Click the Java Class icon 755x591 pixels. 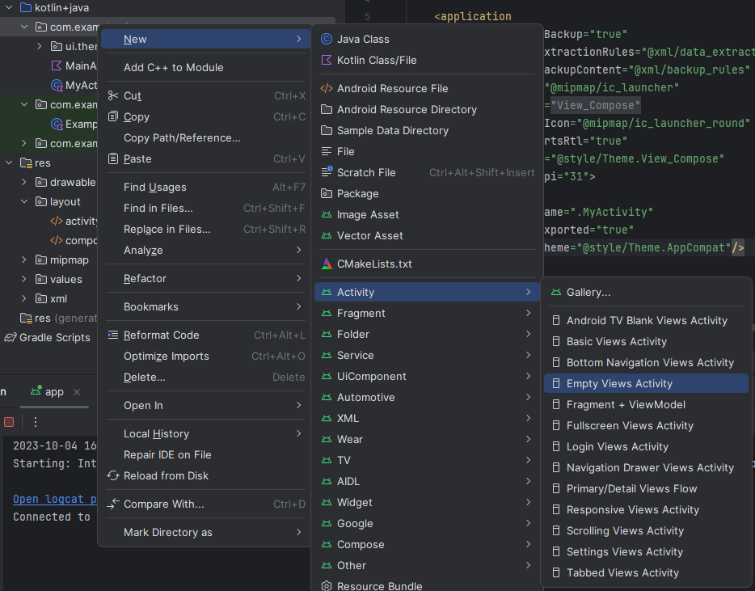[327, 39]
